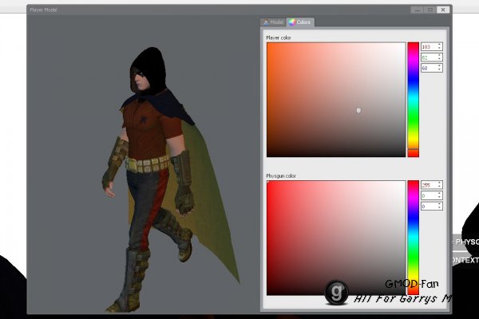Screen dimensions: 479x319
Task: Click the round Garry's Mod 'g' logo
Action: coord(335,291)
